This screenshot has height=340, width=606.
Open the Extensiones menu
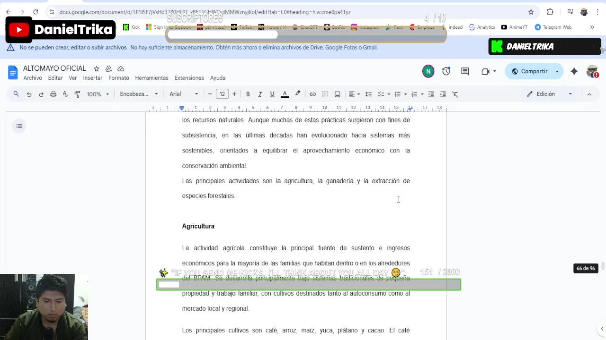point(189,78)
